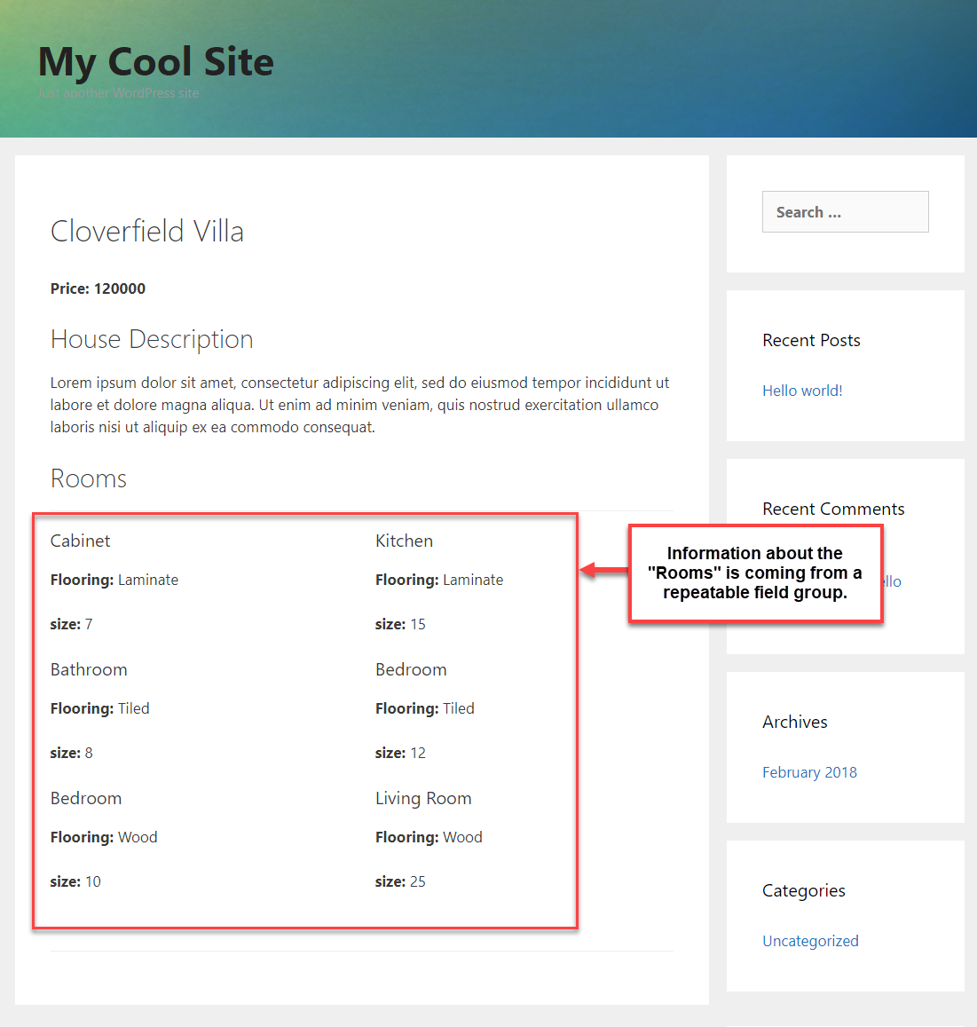
Task: Open the Hello world! recent post
Action: (801, 391)
